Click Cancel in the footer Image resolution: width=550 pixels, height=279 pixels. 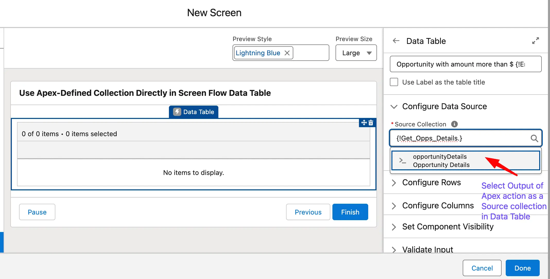pyautogui.click(x=482, y=268)
